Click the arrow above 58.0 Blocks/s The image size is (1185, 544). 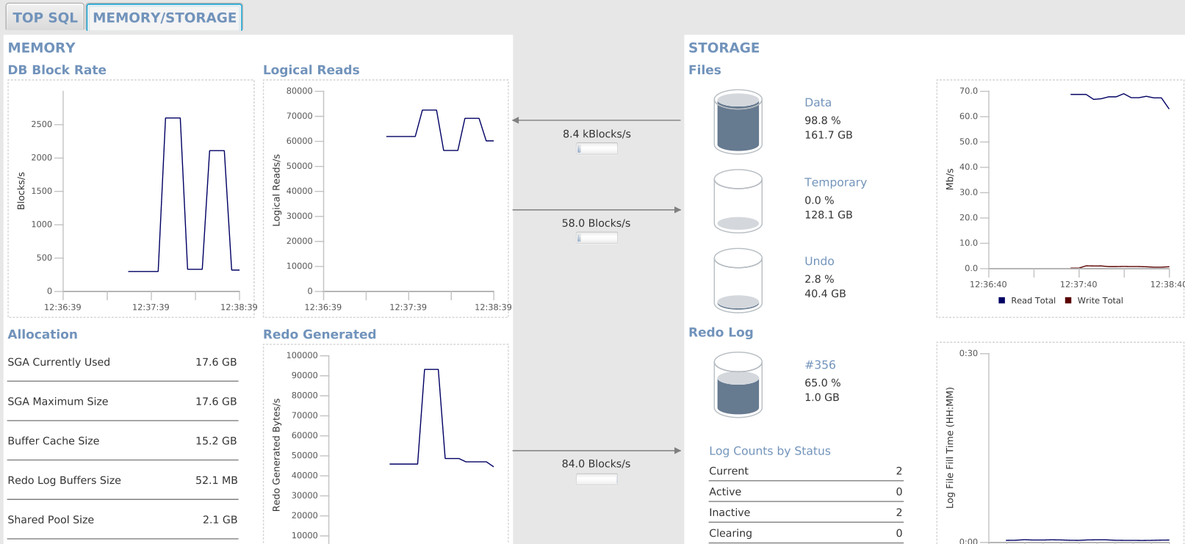pyautogui.click(x=597, y=210)
